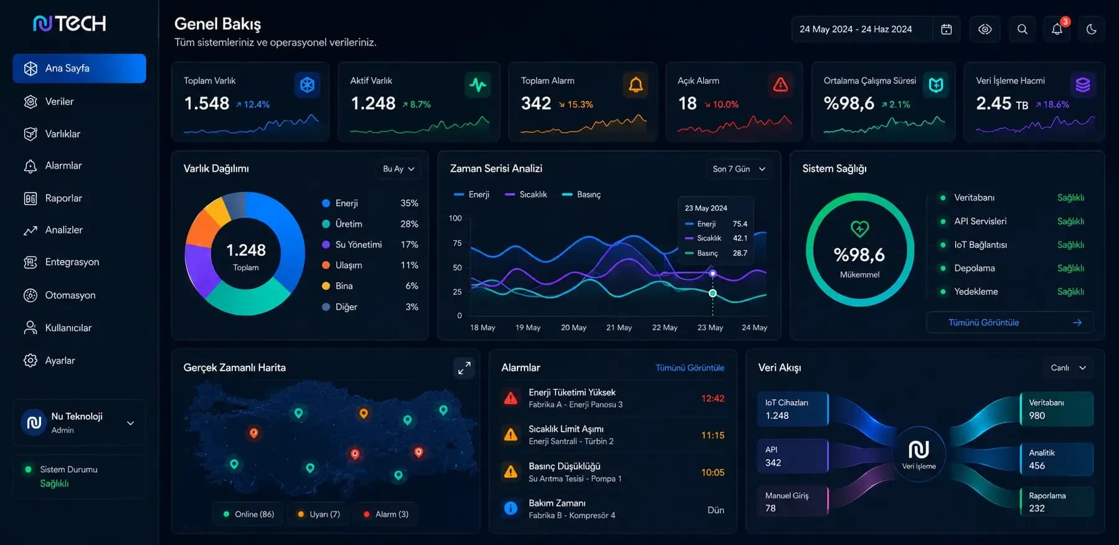Click Ortalama Çalışma Süresi shield icon
The height and width of the screenshot is (545, 1119).
click(x=935, y=85)
